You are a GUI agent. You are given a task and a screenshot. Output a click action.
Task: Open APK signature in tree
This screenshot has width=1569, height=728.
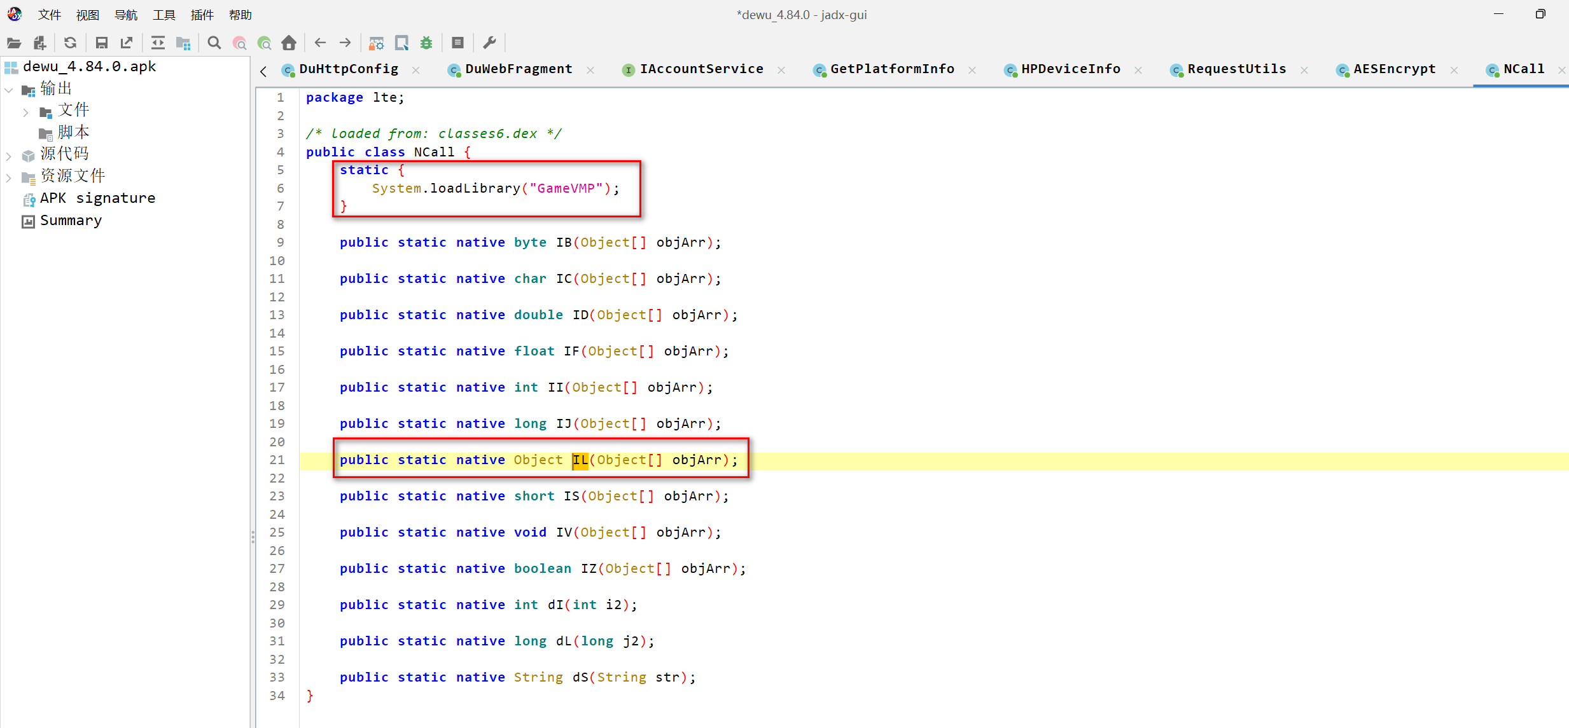97,198
